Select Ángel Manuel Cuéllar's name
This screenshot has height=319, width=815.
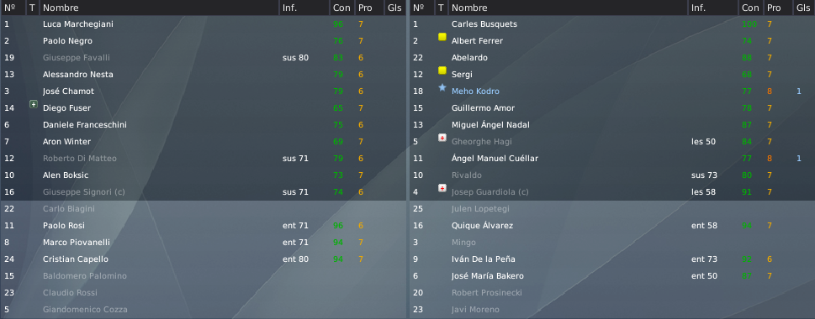pos(495,158)
